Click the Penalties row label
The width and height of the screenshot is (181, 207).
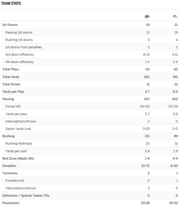[x=9, y=166]
